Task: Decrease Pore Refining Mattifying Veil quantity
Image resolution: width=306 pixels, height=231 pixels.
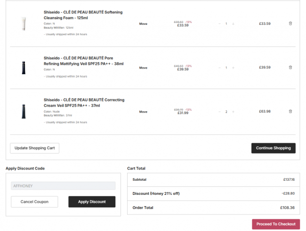Action: 219,68
